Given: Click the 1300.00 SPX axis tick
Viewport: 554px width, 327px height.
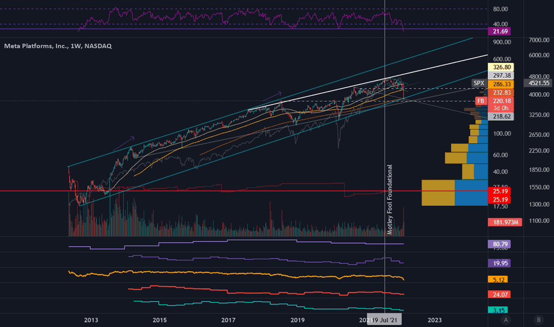Looking at the screenshot, I should 539,204.
